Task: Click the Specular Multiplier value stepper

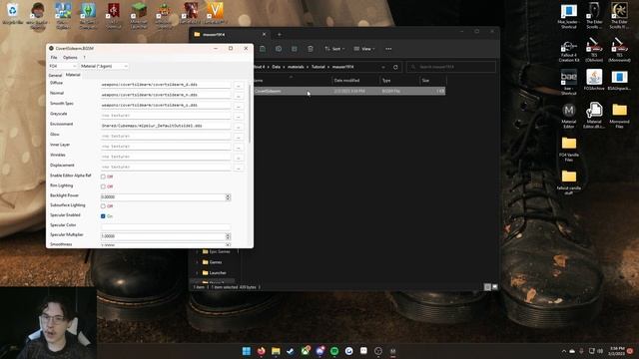Action: pos(229,236)
